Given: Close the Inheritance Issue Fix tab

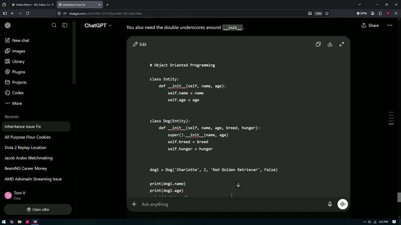Looking at the screenshot, I should pyautogui.click(x=100, y=5).
